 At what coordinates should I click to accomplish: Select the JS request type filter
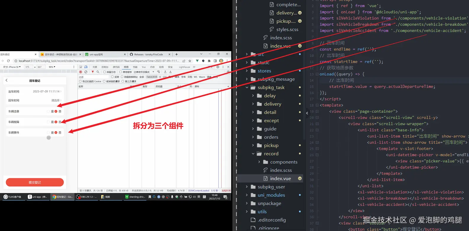pyautogui.click(x=160, y=77)
